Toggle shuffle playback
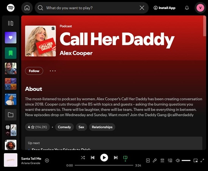 pos(83,158)
